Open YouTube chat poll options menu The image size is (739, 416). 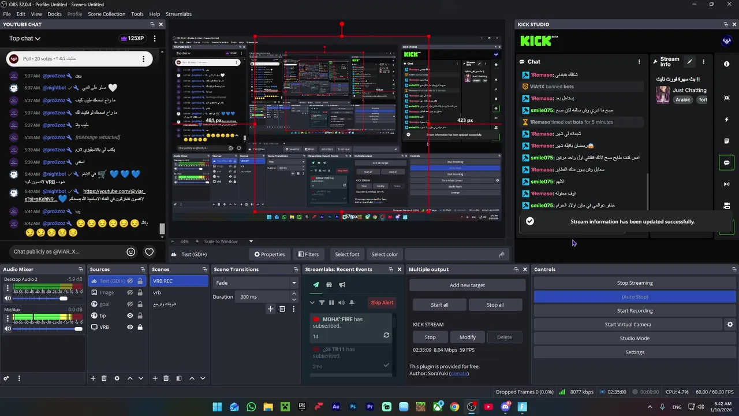pyautogui.click(x=143, y=59)
